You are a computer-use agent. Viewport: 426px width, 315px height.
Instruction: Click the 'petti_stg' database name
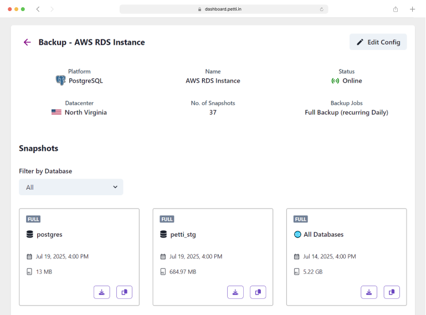tap(183, 235)
